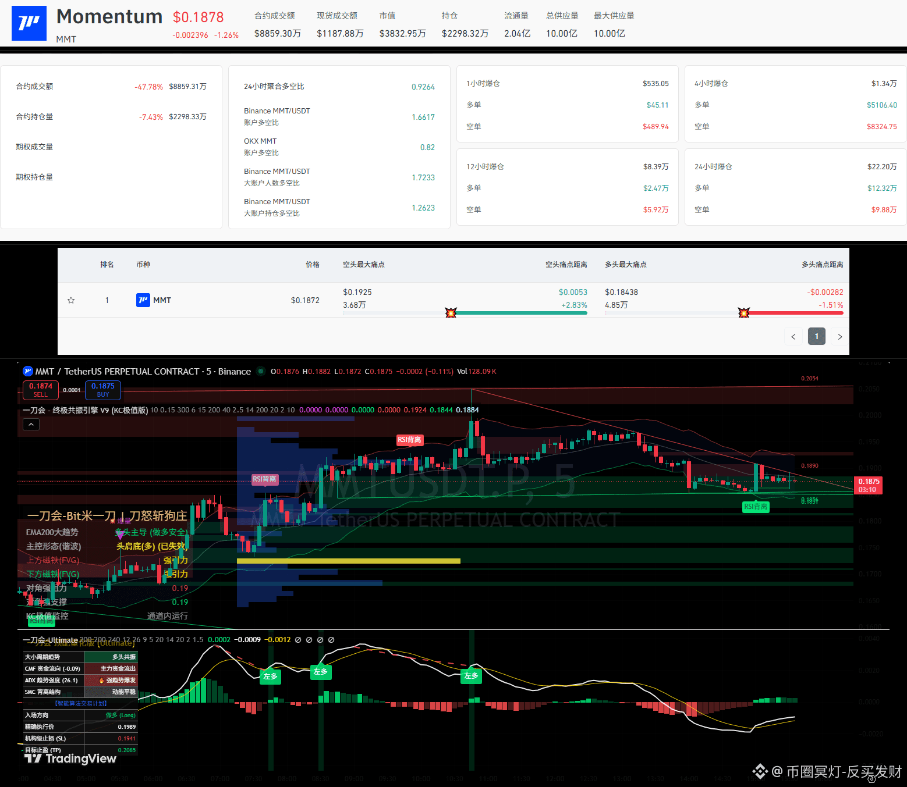Screen dimensions: 907x787
Task: Click the 现货成交额 value $1187.88万
Action: [x=341, y=34]
